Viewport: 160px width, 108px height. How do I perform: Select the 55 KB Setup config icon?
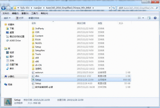click(x=33, y=83)
